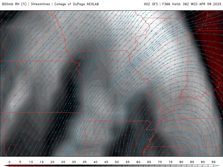Click the "65" label on the color scale
This screenshot has height=167, width=223.
click(149, 162)
